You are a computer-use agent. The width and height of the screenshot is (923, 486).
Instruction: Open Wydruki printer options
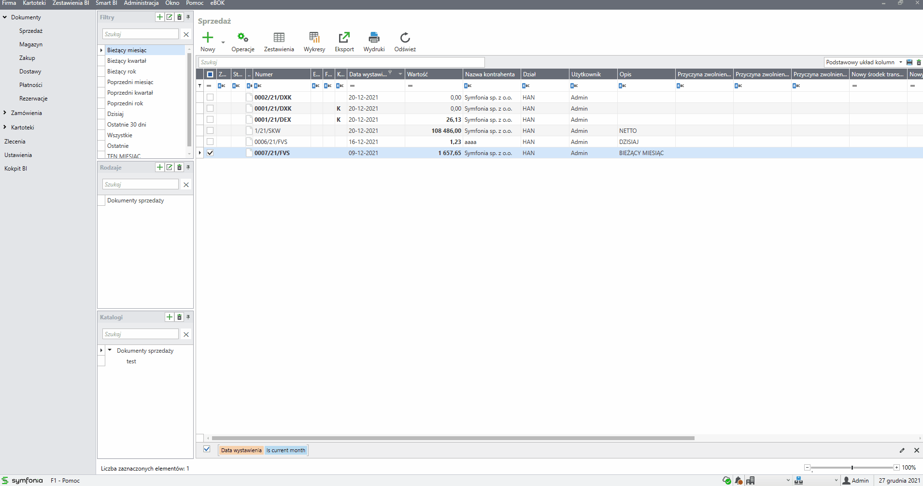[x=374, y=38]
